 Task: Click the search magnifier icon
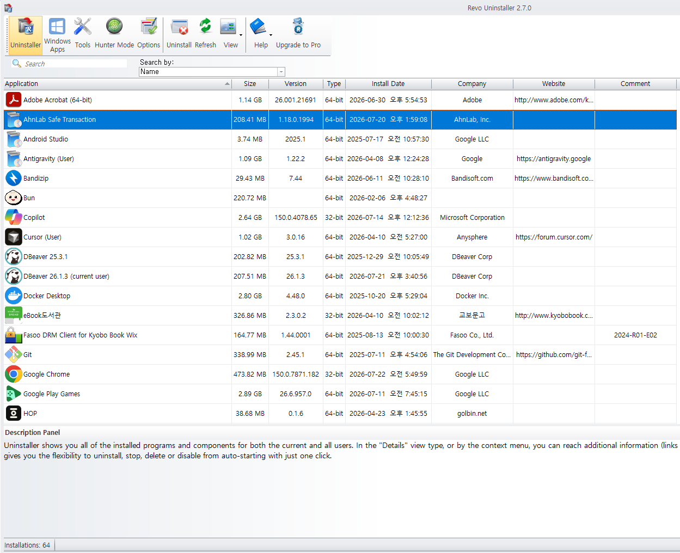click(17, 64)
